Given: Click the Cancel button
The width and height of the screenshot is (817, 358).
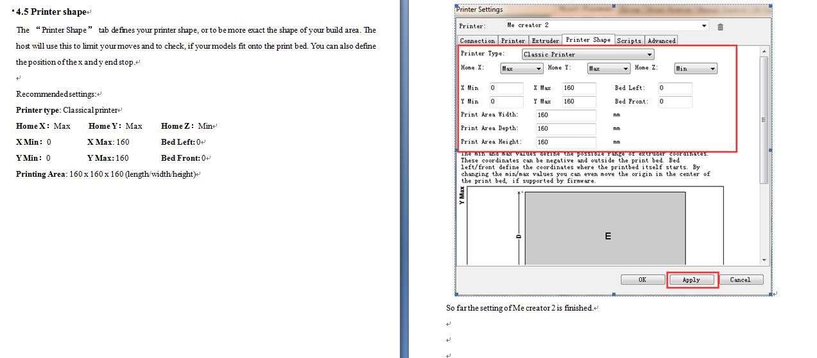Looking at the screenshot, I should (x=740, y=280).
